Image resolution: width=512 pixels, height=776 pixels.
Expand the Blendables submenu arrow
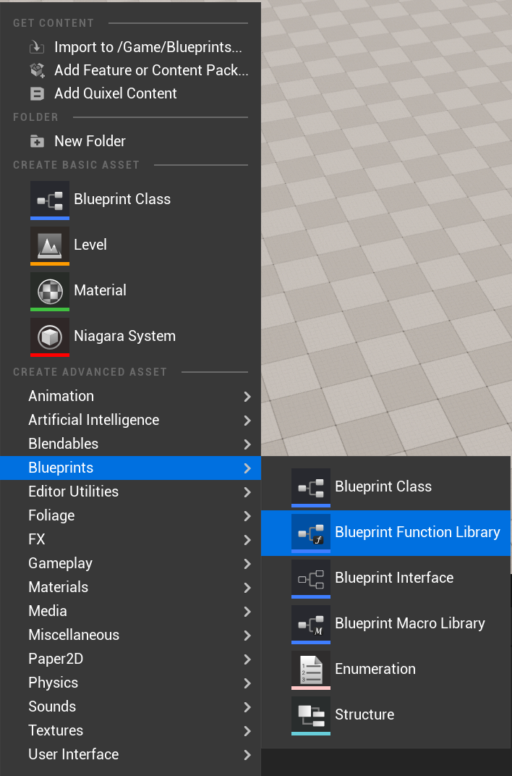[x=247, y=444]
